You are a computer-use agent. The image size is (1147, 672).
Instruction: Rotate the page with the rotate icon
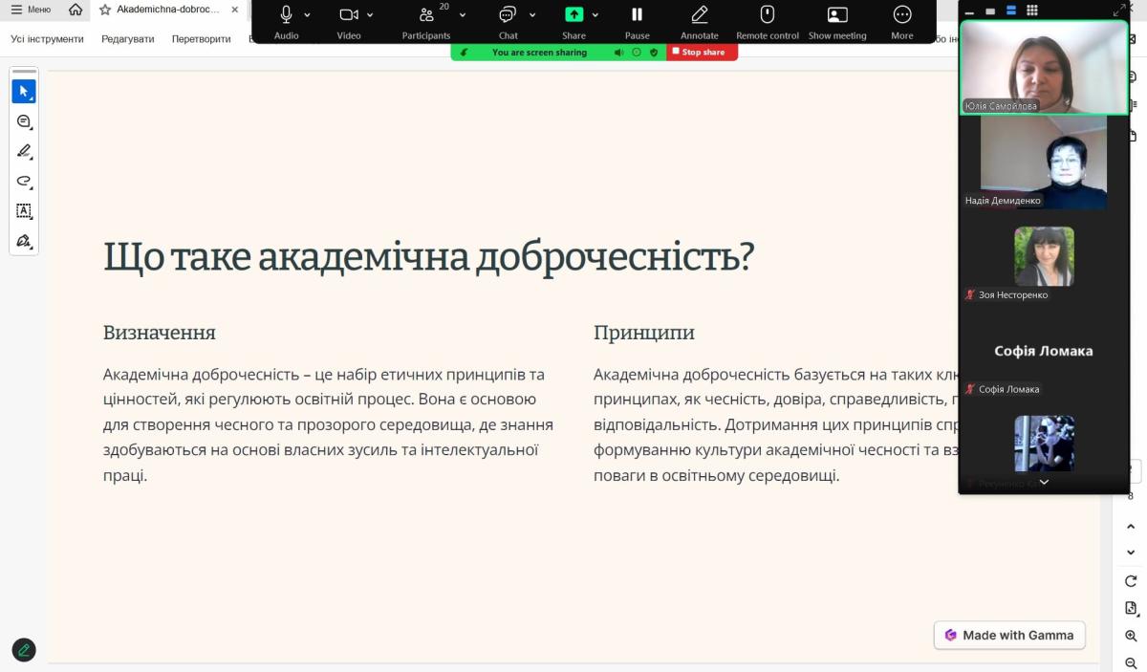[1131, 581]
